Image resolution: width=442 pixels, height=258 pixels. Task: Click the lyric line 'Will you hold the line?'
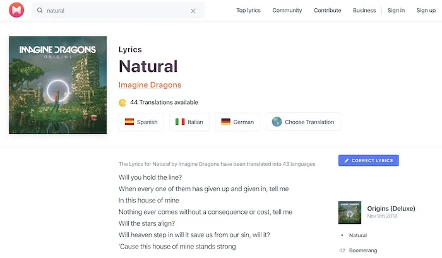[x=150, y=177]
